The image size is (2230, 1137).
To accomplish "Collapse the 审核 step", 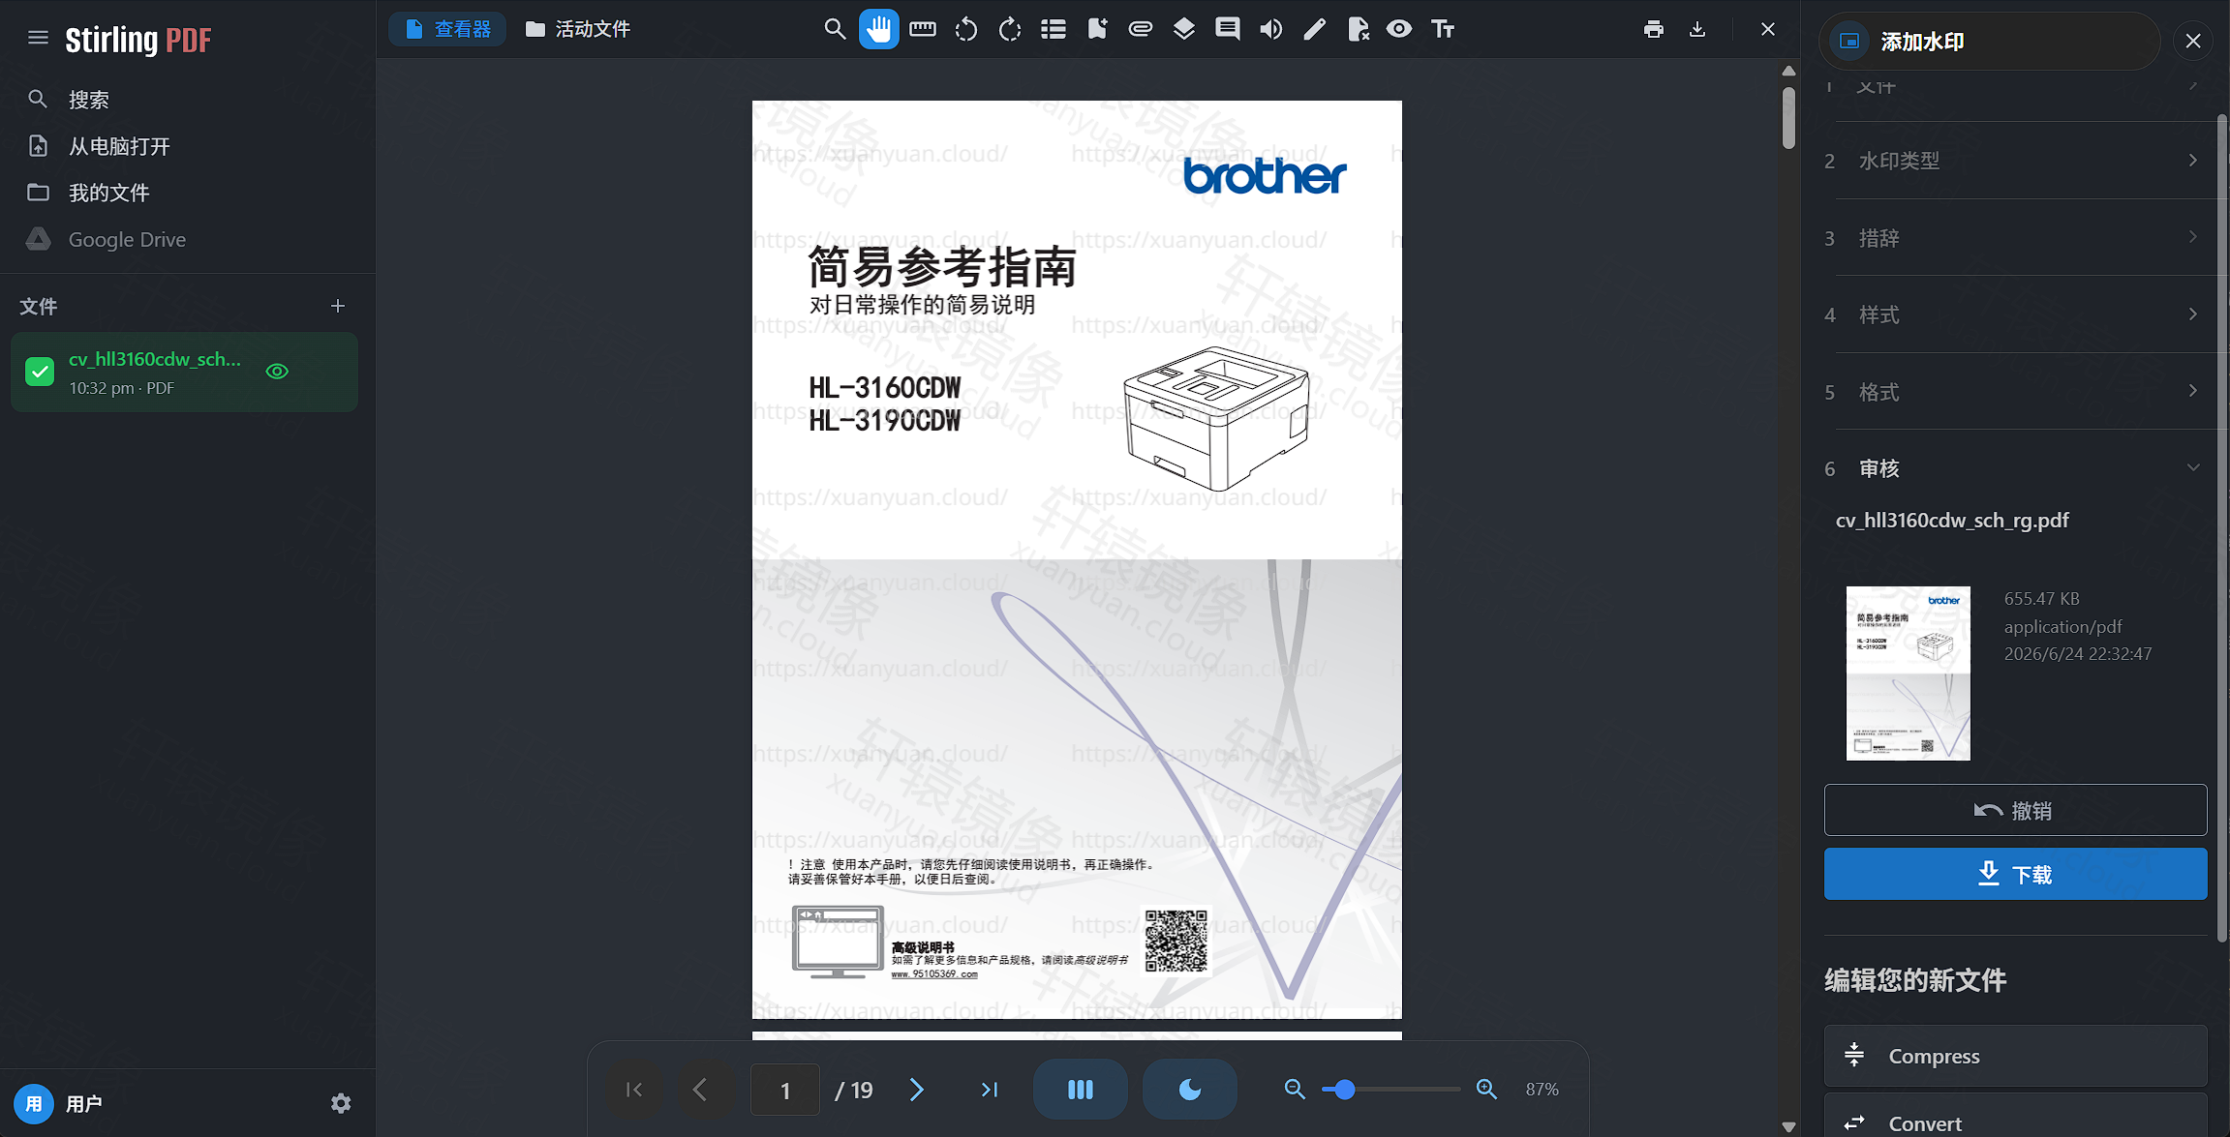I will pos(2014,468).
